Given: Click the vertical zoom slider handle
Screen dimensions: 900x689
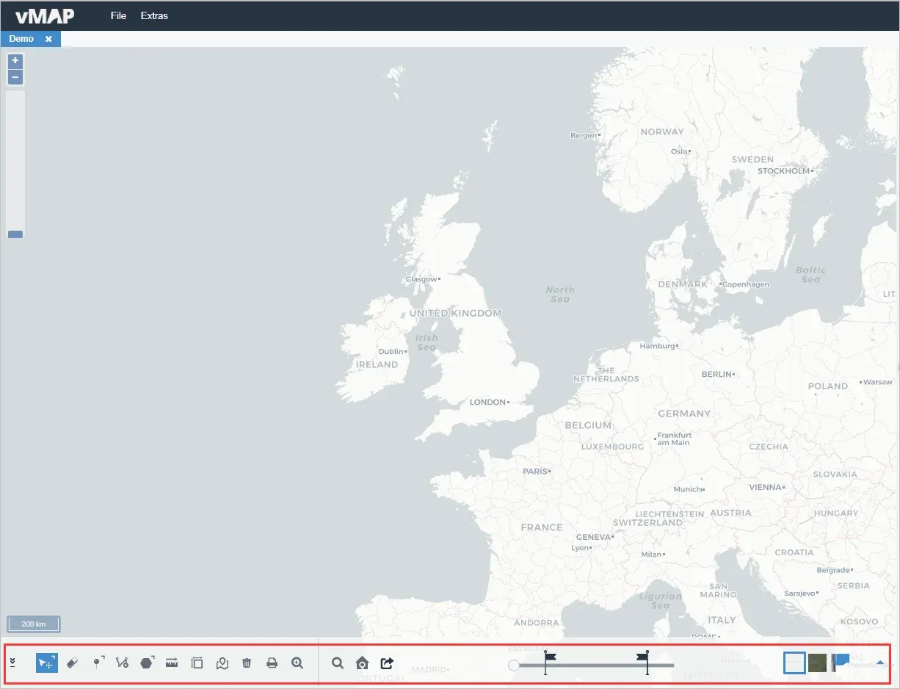Looking at the screenshot, I should pyautogui.click(x=15, y=234).
